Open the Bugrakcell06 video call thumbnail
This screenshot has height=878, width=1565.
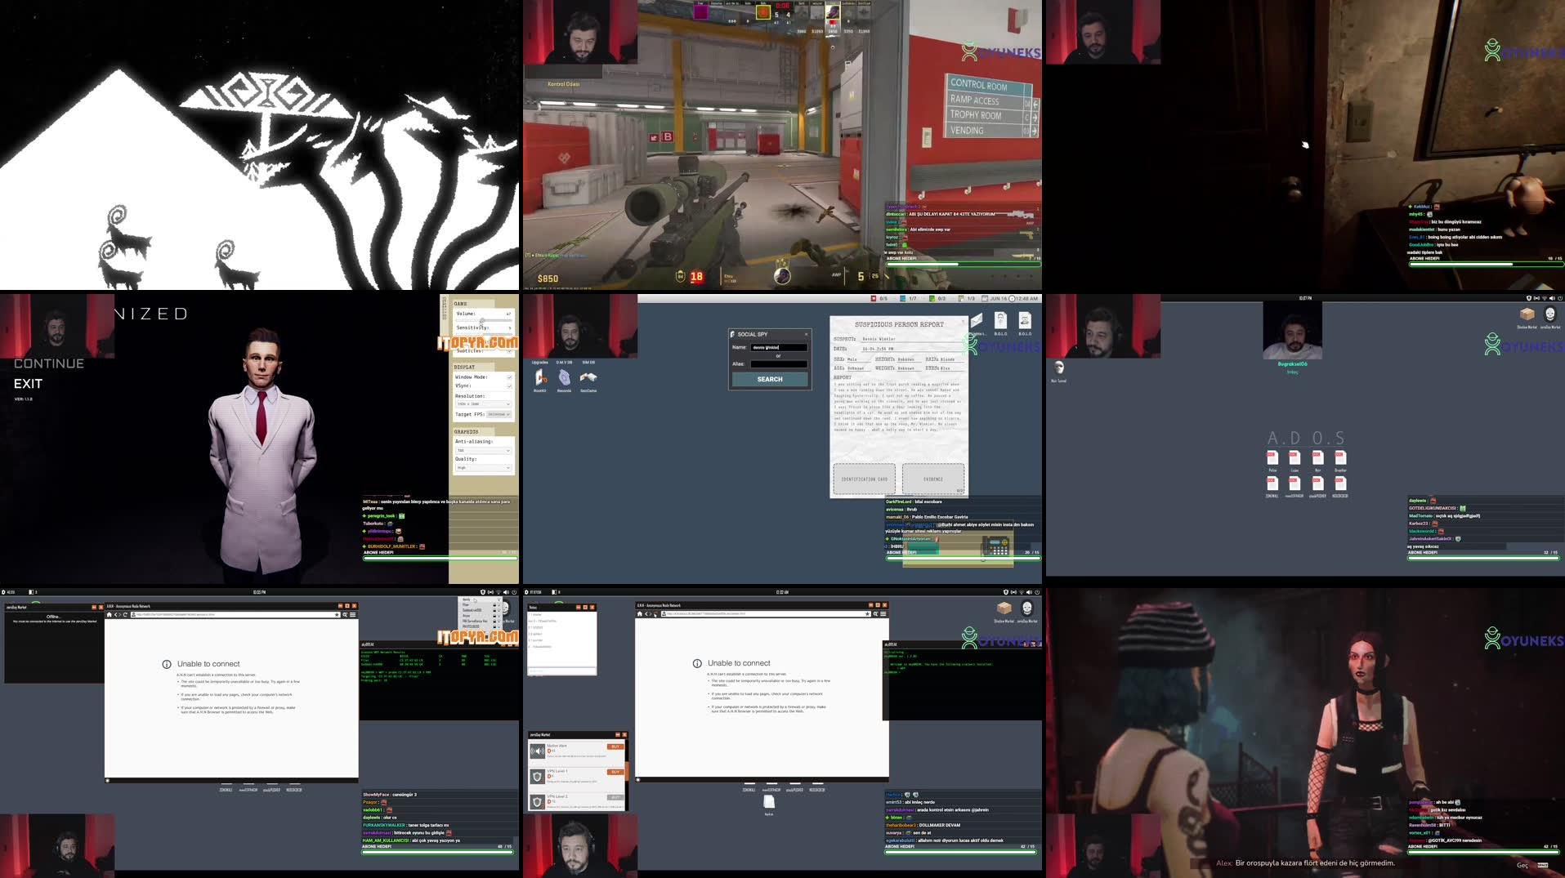(x=1292, y=330)
